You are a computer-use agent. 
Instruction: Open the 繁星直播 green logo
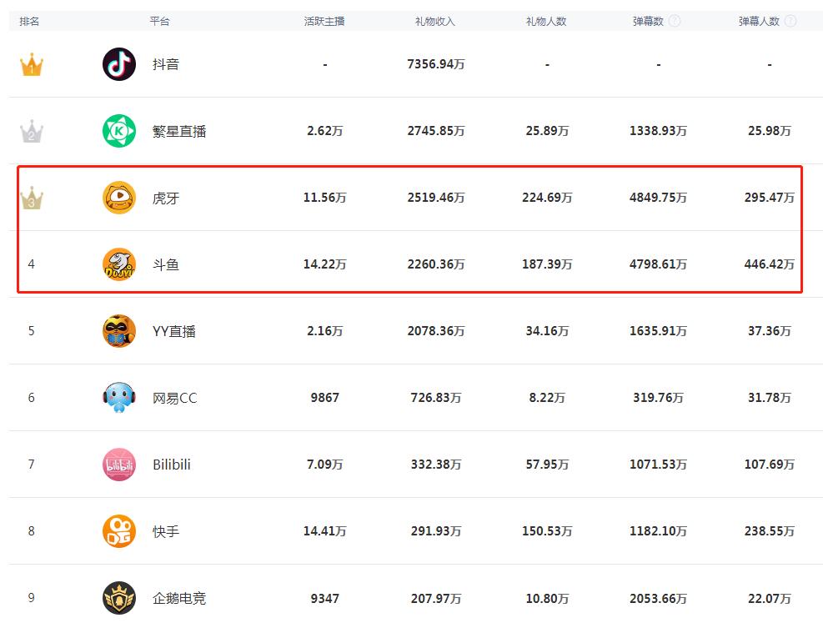click(x=119, y=131)
